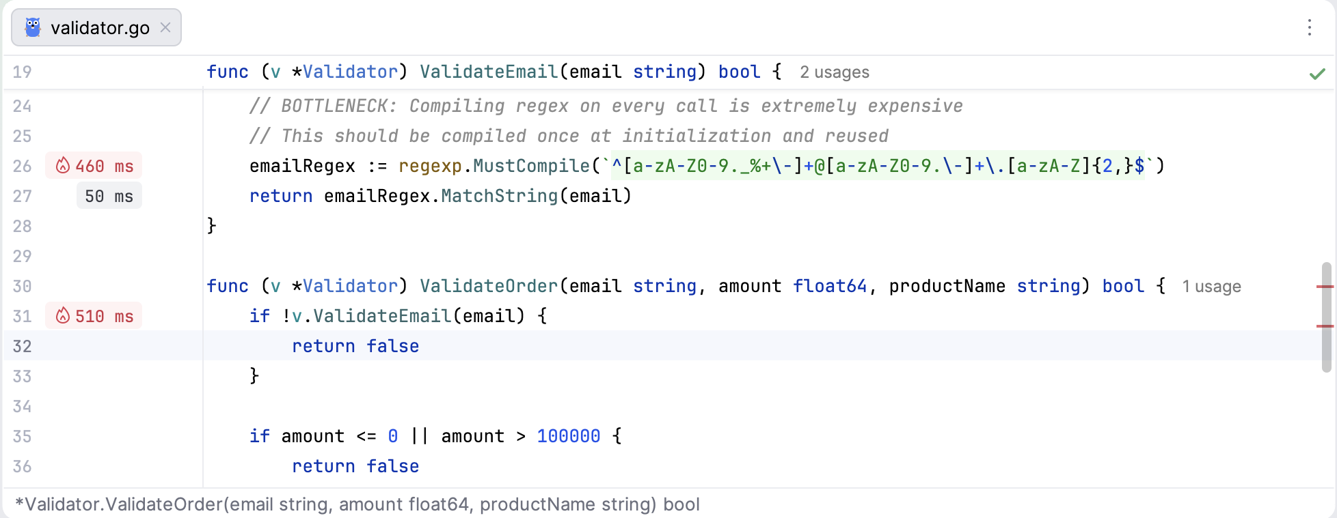The width and height of the screenshot is (1337, 518).
Task: Click the 50 ms profiler hint on line 27
Action: tap(109, 196)
